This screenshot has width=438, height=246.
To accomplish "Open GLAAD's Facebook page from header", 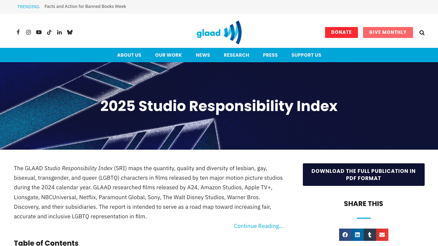I will pyautogui.click(x=18, y=32).
